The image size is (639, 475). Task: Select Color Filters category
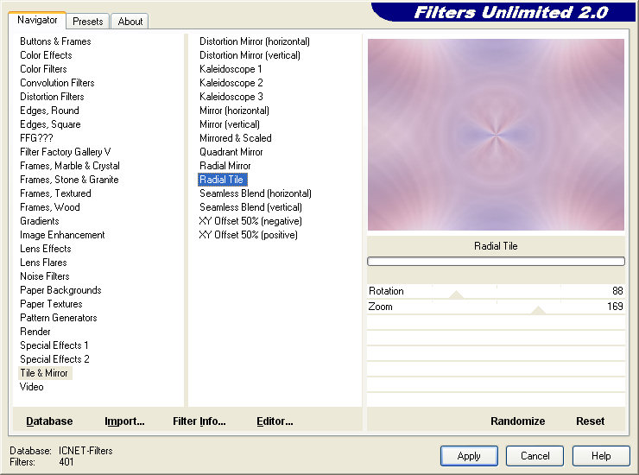[43, 69]
